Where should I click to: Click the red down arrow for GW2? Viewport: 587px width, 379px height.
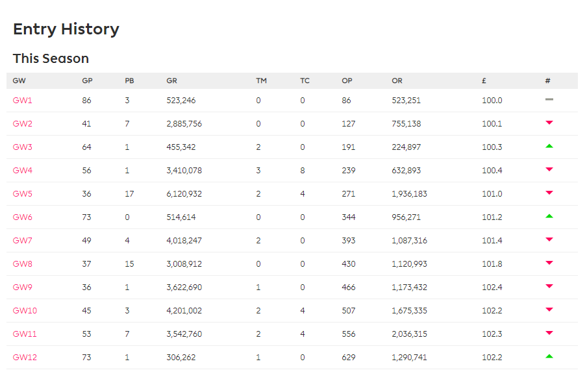549,123
